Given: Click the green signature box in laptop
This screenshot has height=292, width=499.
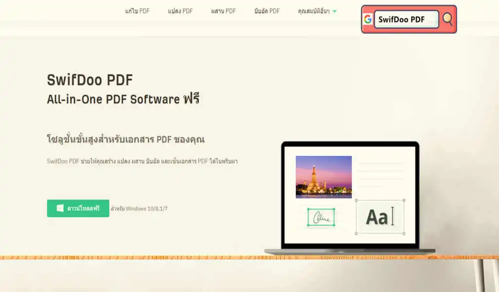Looking at the screenshot, I should pos(321,217).
